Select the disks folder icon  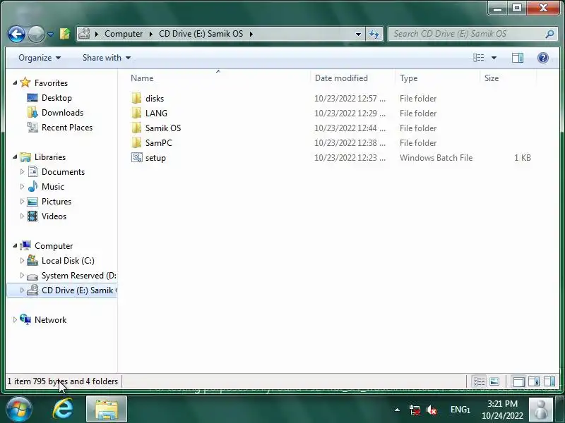point(136,98)
